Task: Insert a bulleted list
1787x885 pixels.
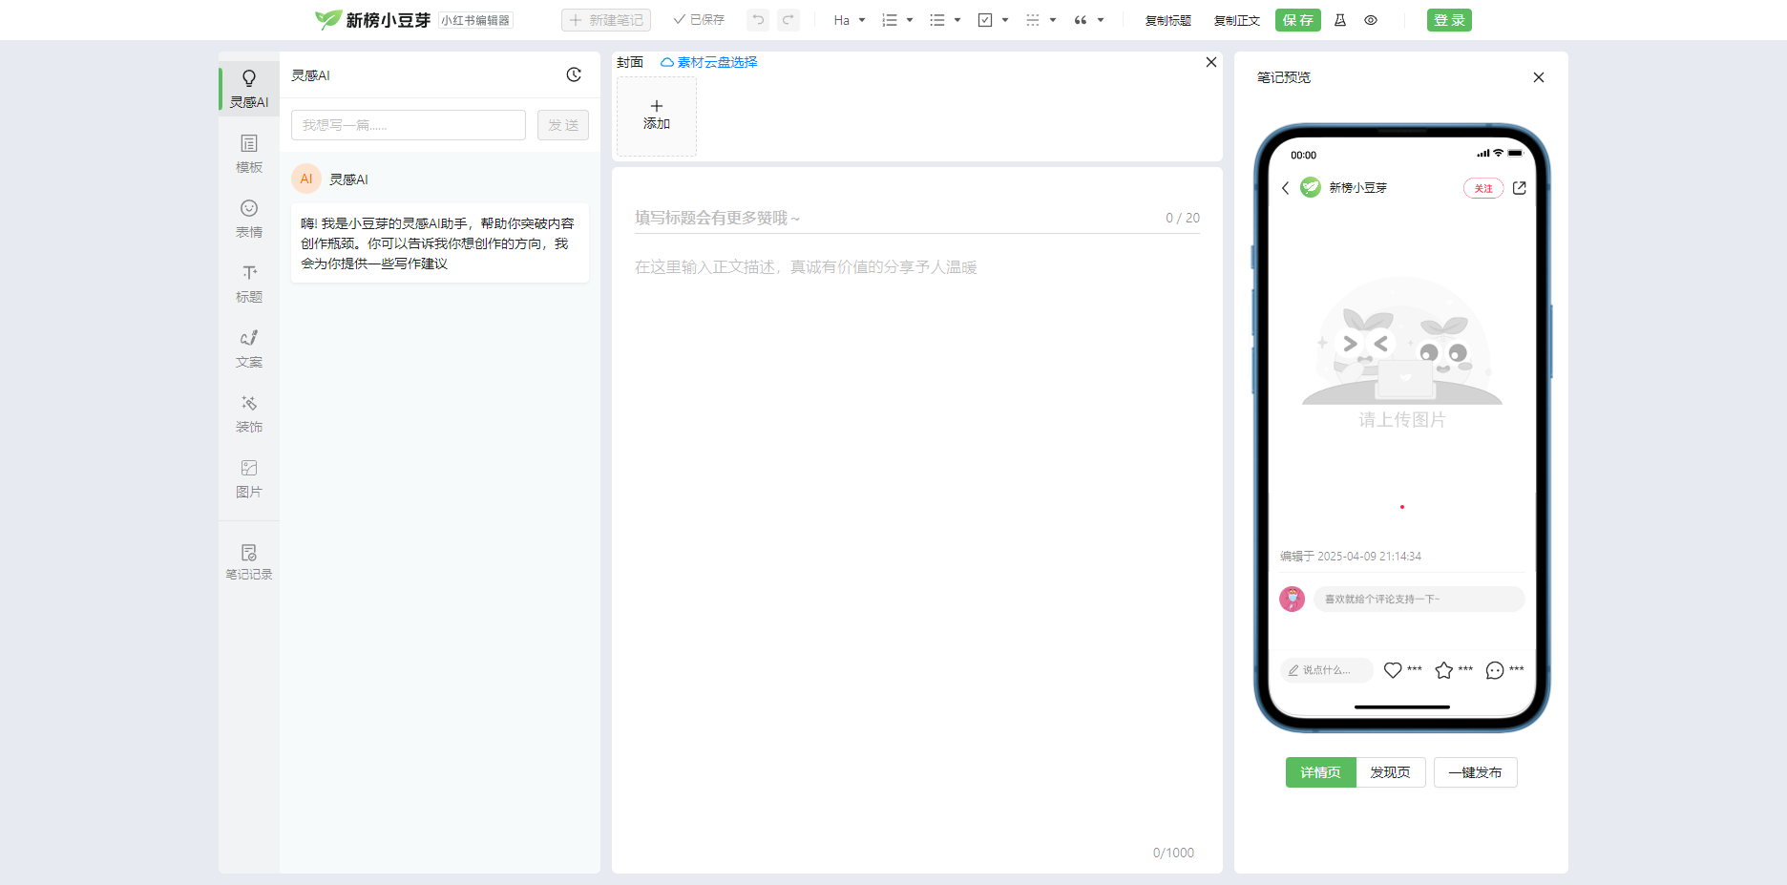Action: point(937,20)
